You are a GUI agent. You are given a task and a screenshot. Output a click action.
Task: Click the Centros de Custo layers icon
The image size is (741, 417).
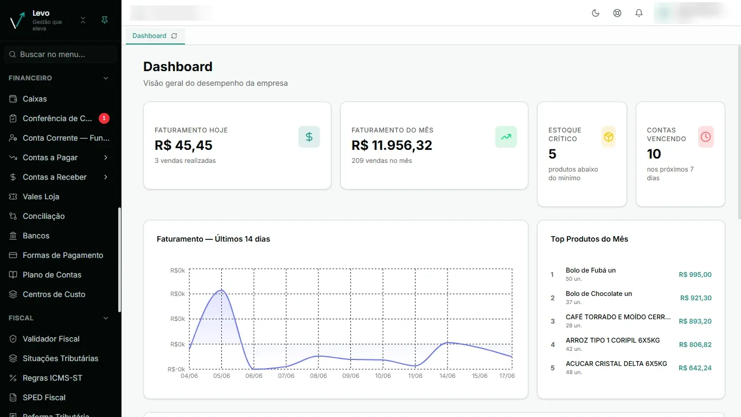click(13, 294)
